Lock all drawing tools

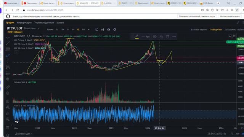click(8, 113)
